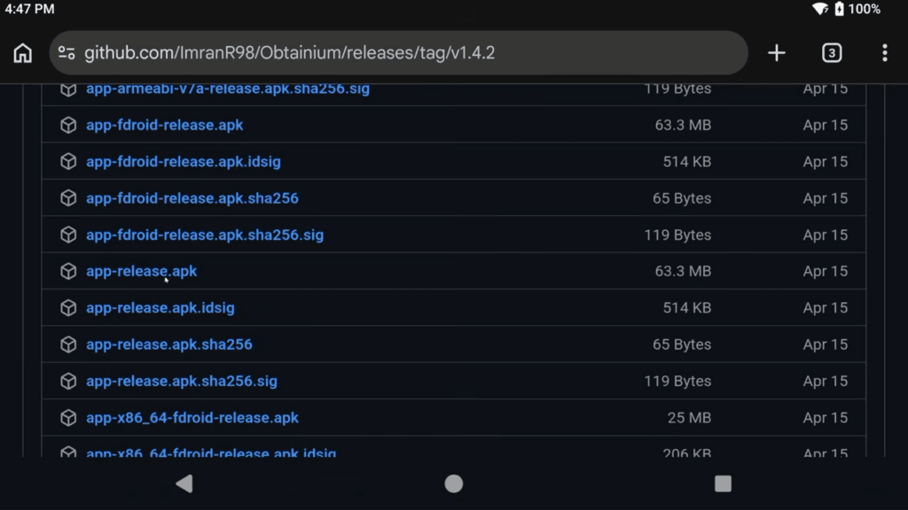Click 63.3 MB size of app-fdroid-release.apk
Screen dimensions: 908x510
(x=683, y=125)
